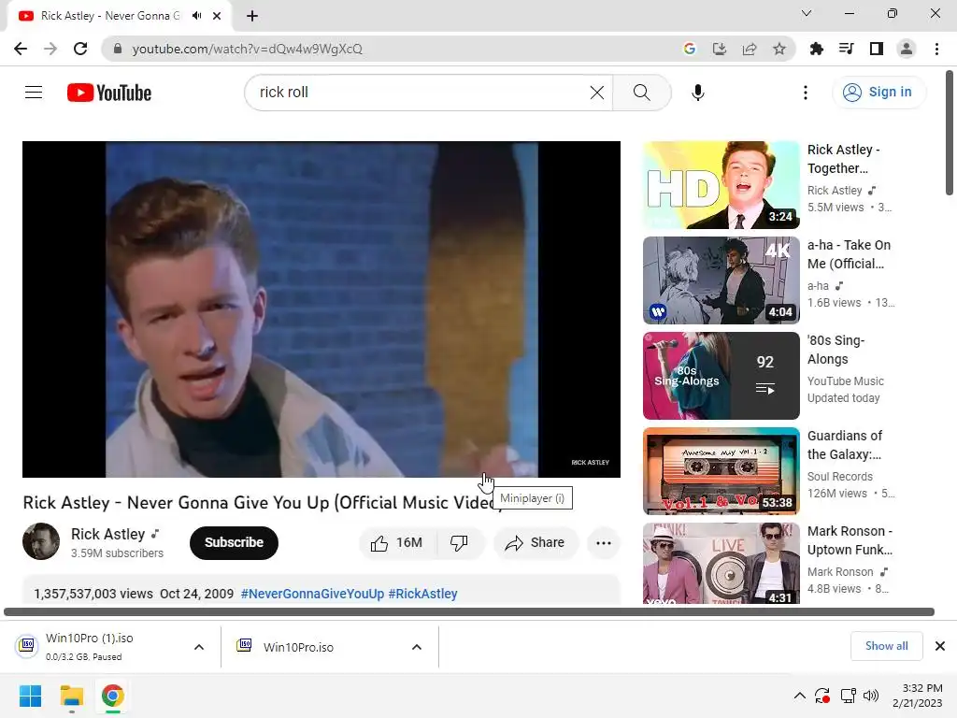Open more actions ellipsis under video
Screen dimensions: 957x718
pyautogui.click(x=603, y=543)
